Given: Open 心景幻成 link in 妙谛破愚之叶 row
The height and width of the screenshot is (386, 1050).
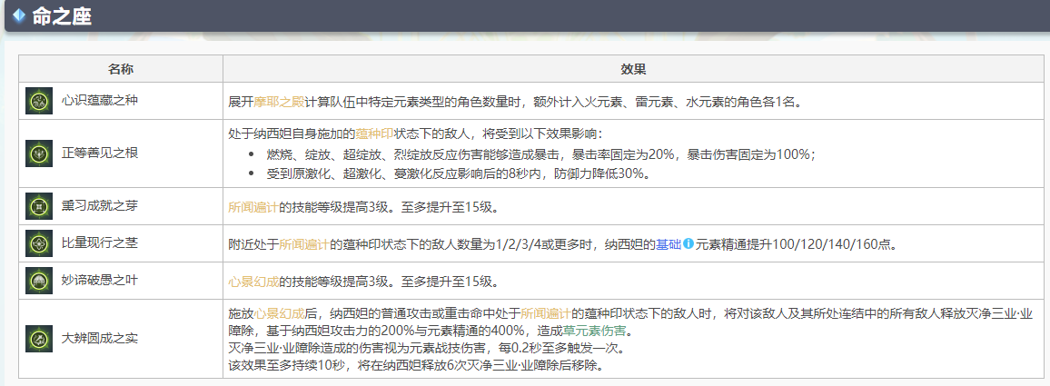Looking at the screenshot, I should tap(253, 282).
